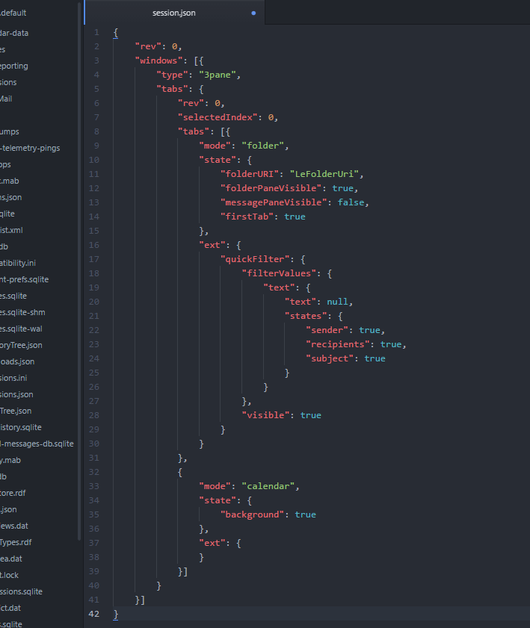Screen dimensions: 530x628
Task: Click the false value of messagePaneVisible
Action: pyautogui.click(x=351, y=202)
